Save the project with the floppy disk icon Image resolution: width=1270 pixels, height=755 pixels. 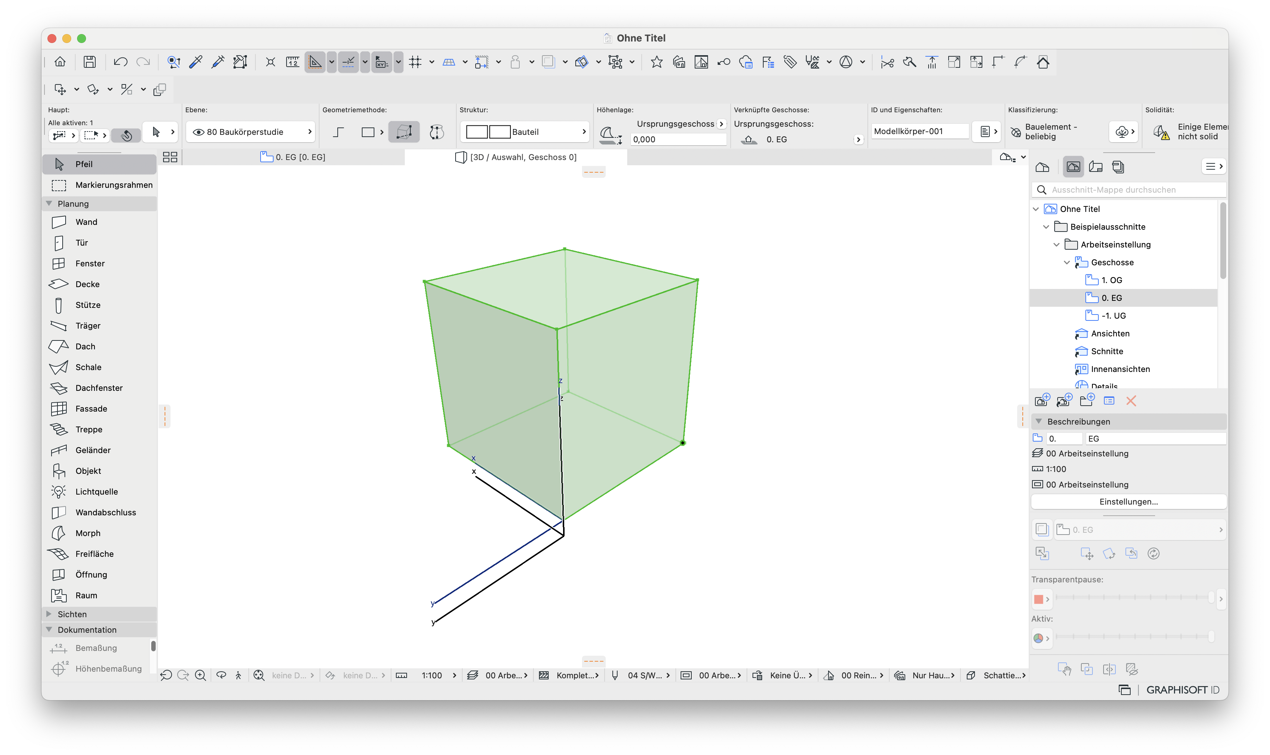[90, 62]
